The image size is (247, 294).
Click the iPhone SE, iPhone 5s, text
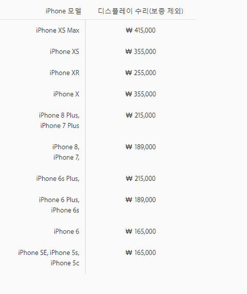[49, 253]
